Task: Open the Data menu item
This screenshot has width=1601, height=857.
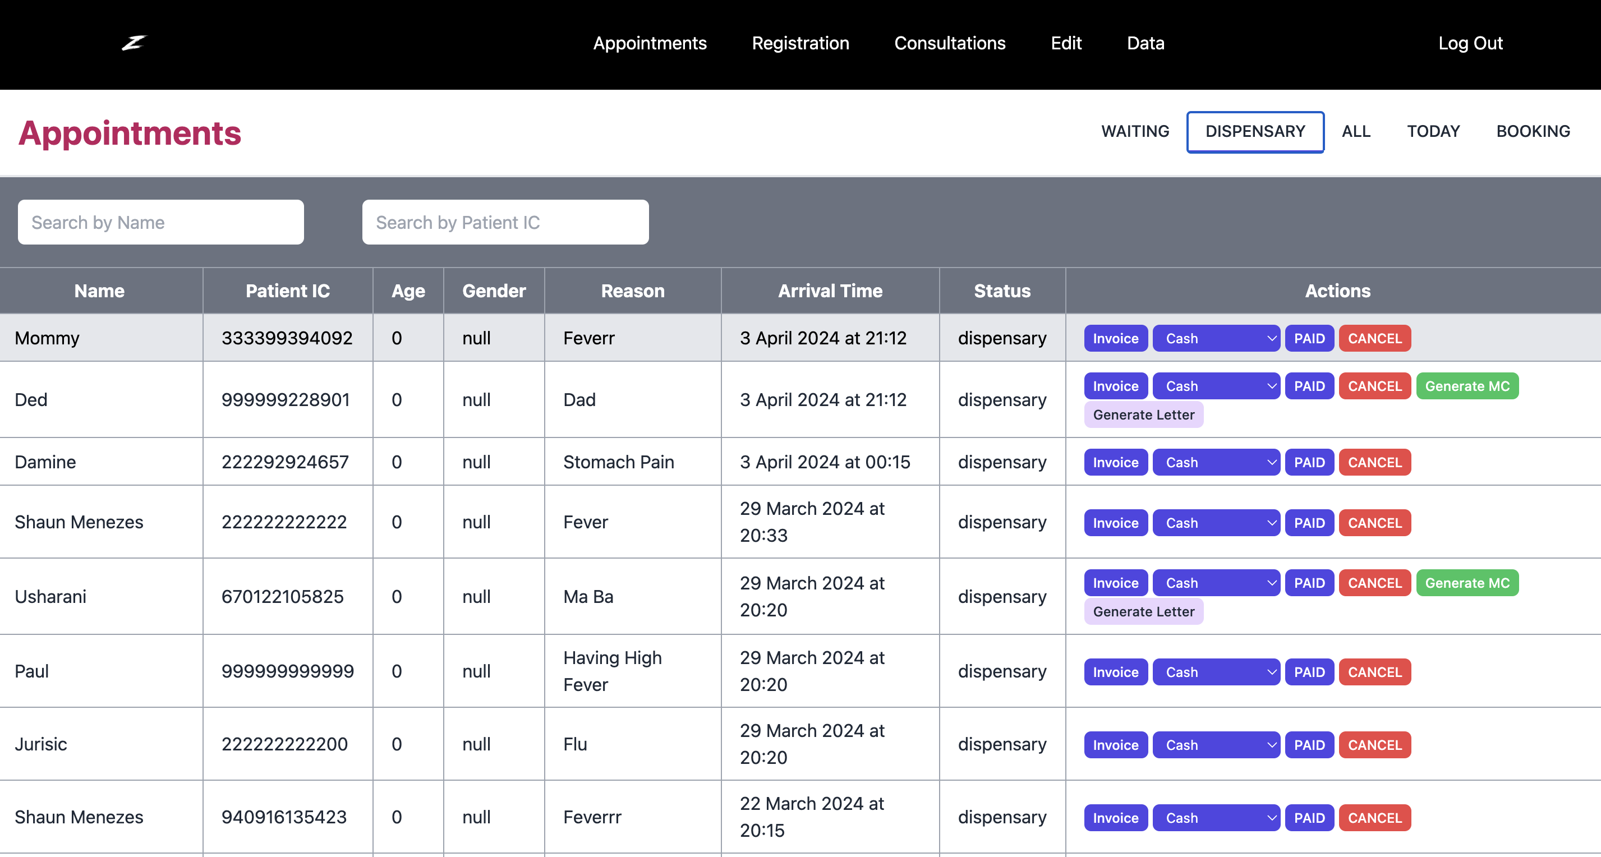Action: tap(1145, 43)
